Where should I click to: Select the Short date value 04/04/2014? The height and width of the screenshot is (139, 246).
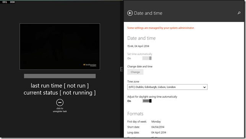[x=158, y=127]
